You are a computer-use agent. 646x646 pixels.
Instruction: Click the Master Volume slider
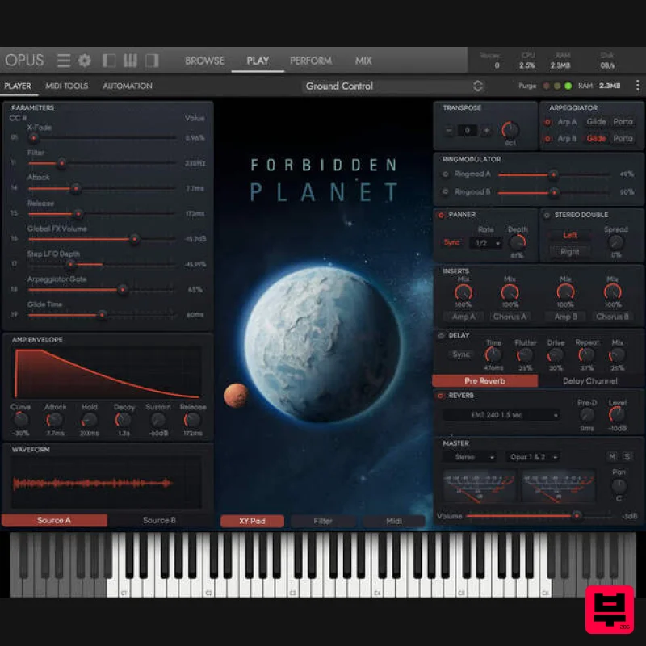(x=539, y=515)
